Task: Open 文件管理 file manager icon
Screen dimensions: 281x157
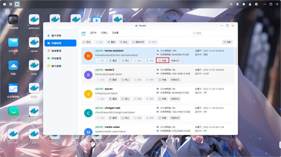Action: point(13,42)
